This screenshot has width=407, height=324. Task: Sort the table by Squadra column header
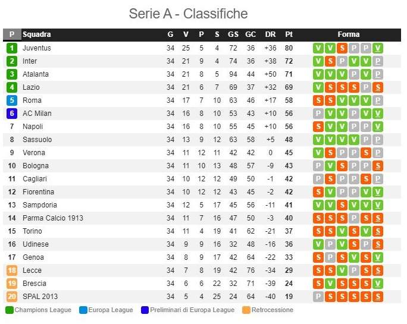[37, 34]
